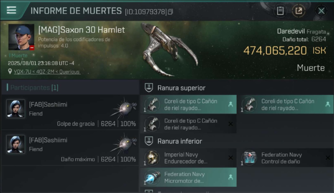334x193 pixels.
Task: Open the clipboard report icon
Action: (x=280, y=11)
